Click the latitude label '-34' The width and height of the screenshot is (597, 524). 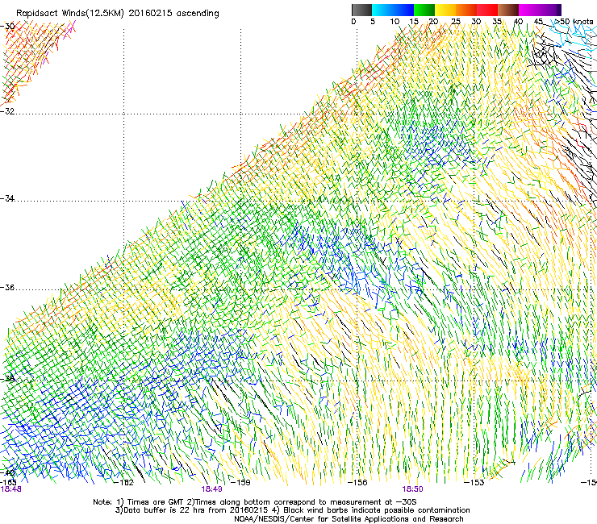(7, 198)
